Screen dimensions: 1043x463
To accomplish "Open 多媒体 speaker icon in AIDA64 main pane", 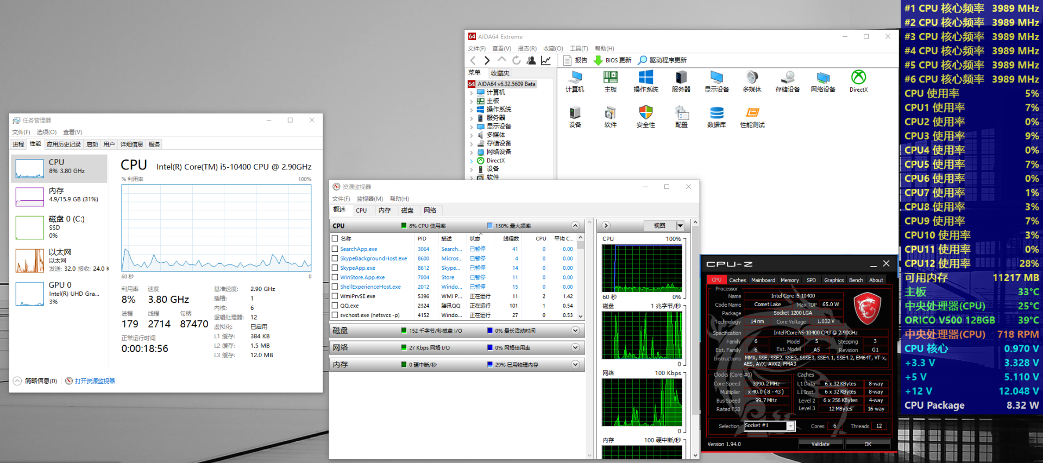I will click(x=752, y=81).
